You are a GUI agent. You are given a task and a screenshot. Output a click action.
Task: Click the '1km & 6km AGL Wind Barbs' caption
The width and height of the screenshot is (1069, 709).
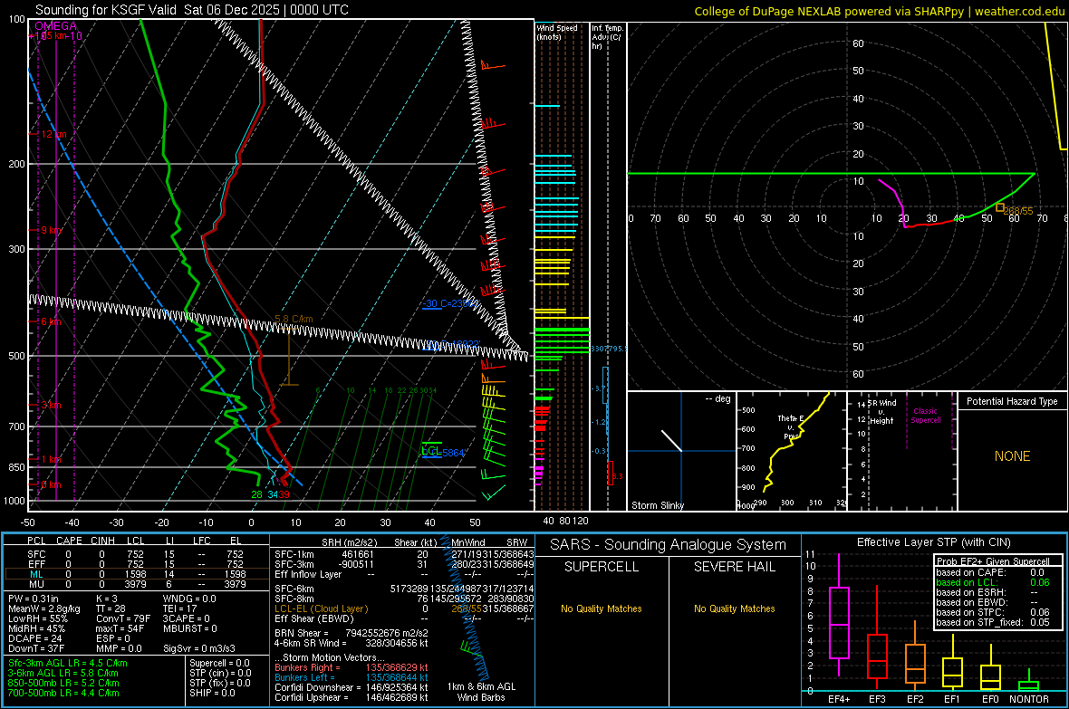point(481,692)
